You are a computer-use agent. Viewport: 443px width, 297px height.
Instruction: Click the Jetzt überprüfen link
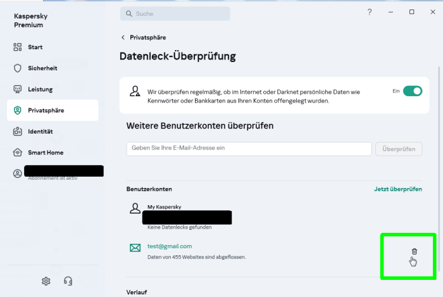398,189
